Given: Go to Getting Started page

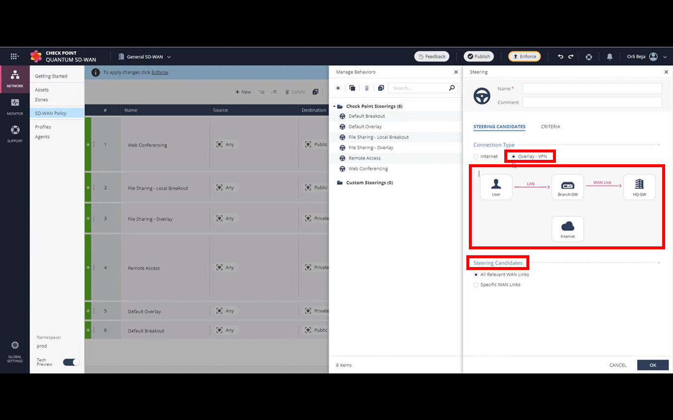Looking at the screenshot, I should (51, 76).
